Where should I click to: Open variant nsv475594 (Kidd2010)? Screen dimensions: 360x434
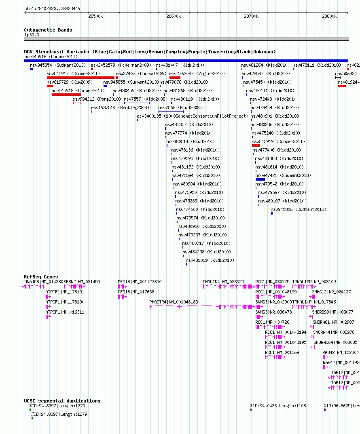point(196,175)
